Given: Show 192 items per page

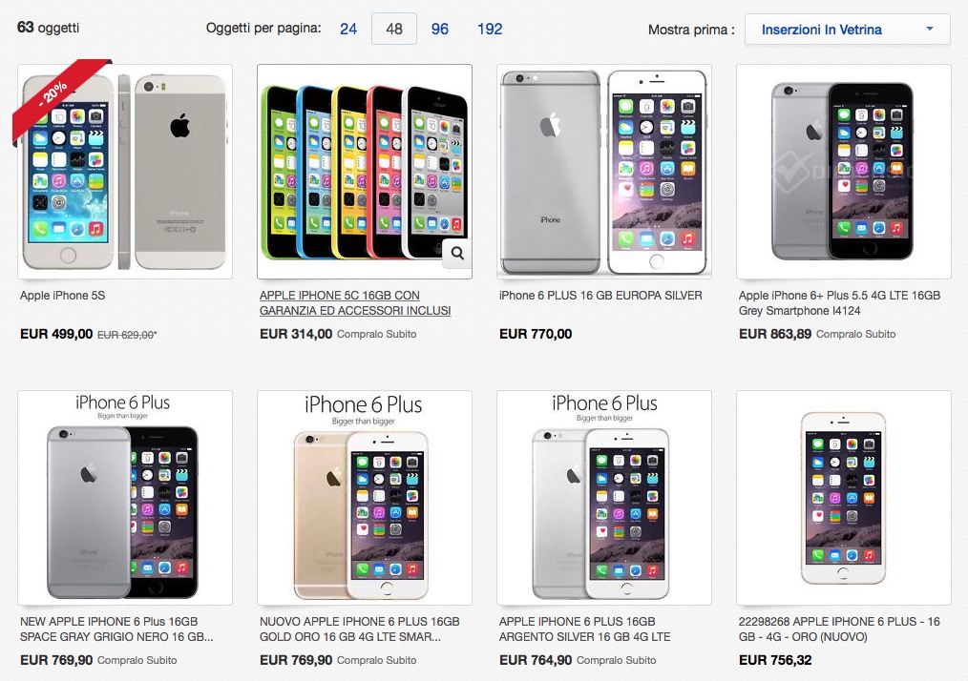Looking at the screenshot, I should tap(490, 29).
